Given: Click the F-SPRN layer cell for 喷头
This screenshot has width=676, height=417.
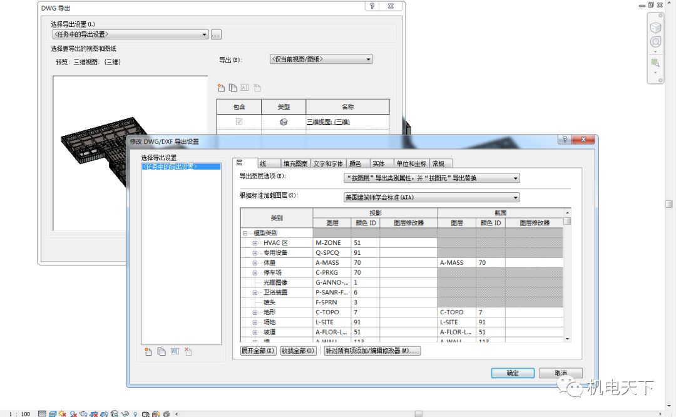Looking at the screenshot, I should coord(332,302).
